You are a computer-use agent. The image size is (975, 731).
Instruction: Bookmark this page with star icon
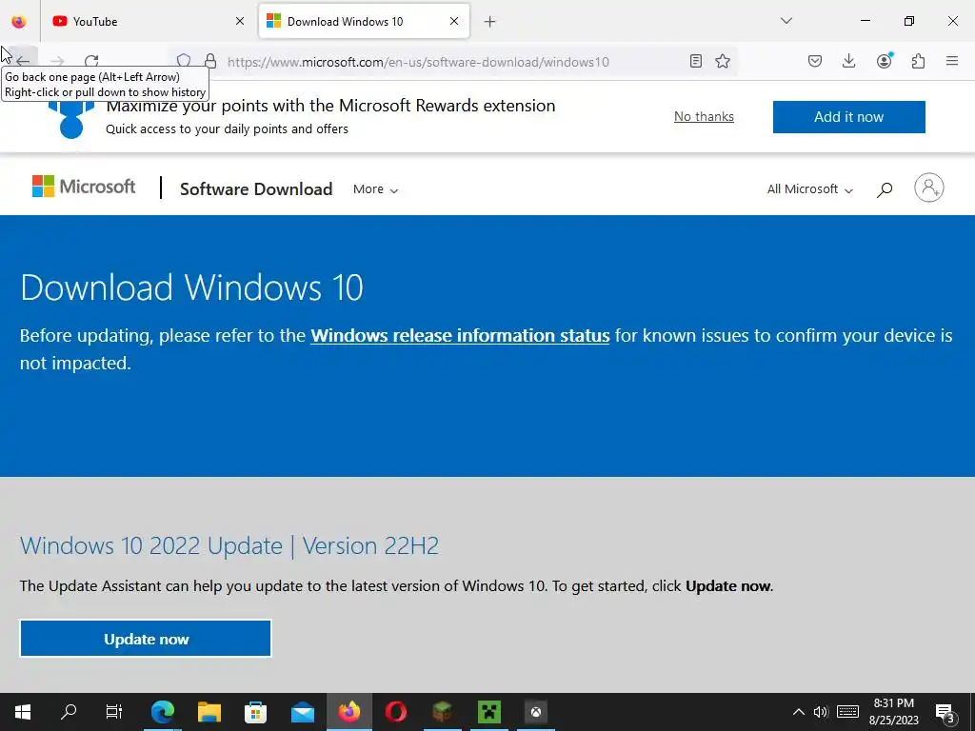point(723,61)
